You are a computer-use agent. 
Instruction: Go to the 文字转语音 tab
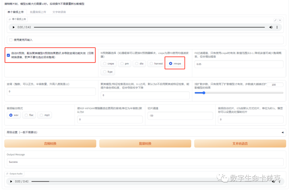tap(59, 12)
